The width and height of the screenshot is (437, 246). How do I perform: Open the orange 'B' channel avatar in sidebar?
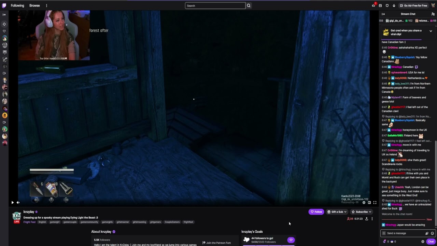(x=4, y=115)
